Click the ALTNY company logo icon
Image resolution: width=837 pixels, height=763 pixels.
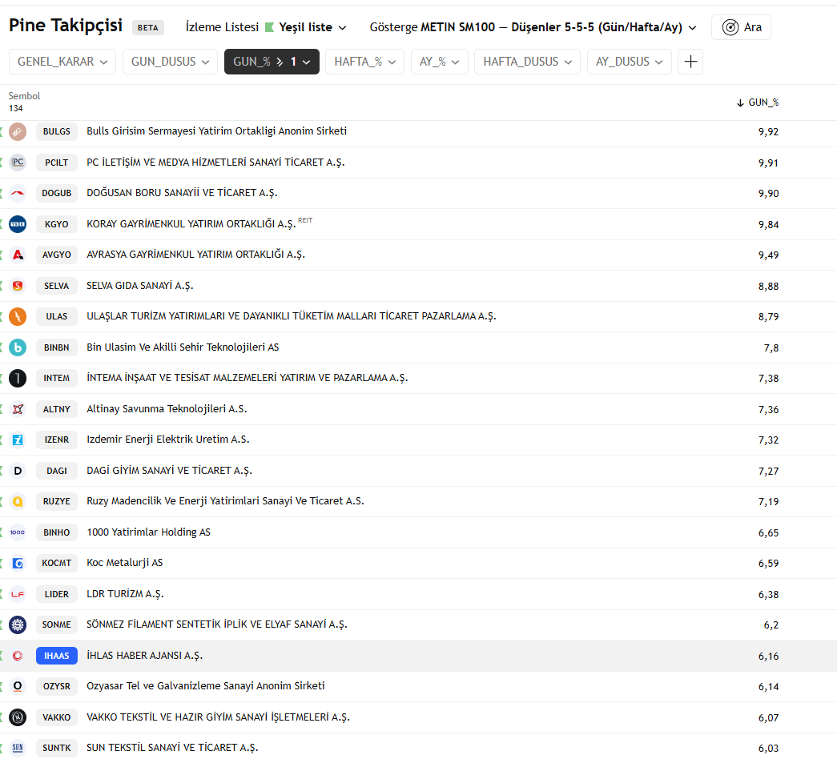coord(18,409)
